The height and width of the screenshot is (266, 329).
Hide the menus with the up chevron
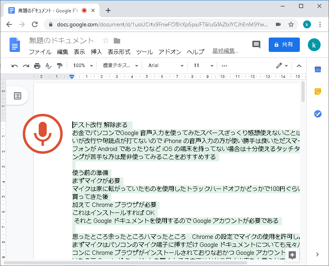tap(299, 66)
